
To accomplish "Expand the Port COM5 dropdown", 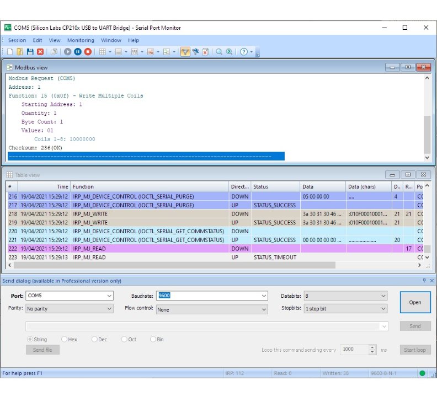I will click(110, 296).
